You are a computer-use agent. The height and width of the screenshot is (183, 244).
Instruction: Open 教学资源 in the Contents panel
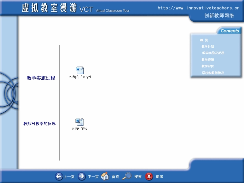coord(208,60)
